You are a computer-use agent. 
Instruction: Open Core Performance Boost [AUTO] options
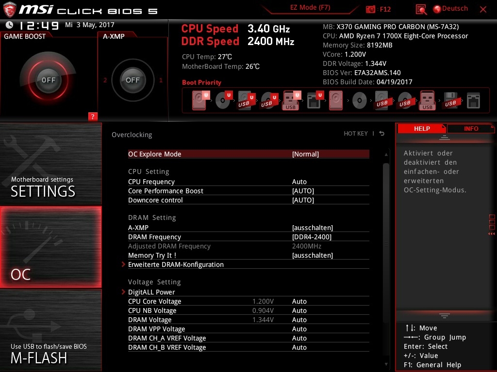303,191
